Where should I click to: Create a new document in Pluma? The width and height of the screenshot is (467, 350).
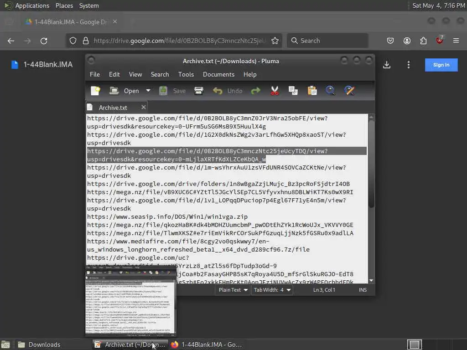(x=96, y=91)
